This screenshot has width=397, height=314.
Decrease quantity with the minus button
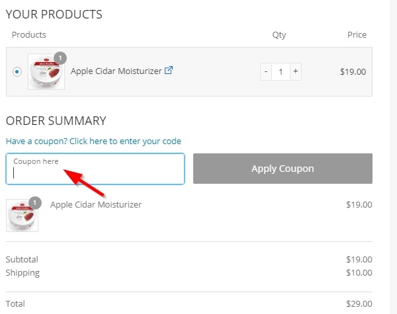click(266, 71)
